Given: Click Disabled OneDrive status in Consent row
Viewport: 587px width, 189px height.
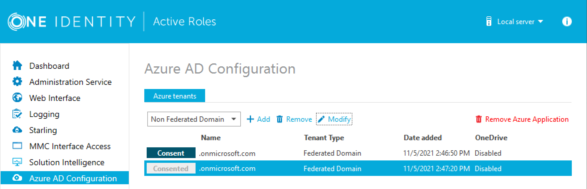Looking at the screenshot, I should pyautogui.click(x=488, y=153).
